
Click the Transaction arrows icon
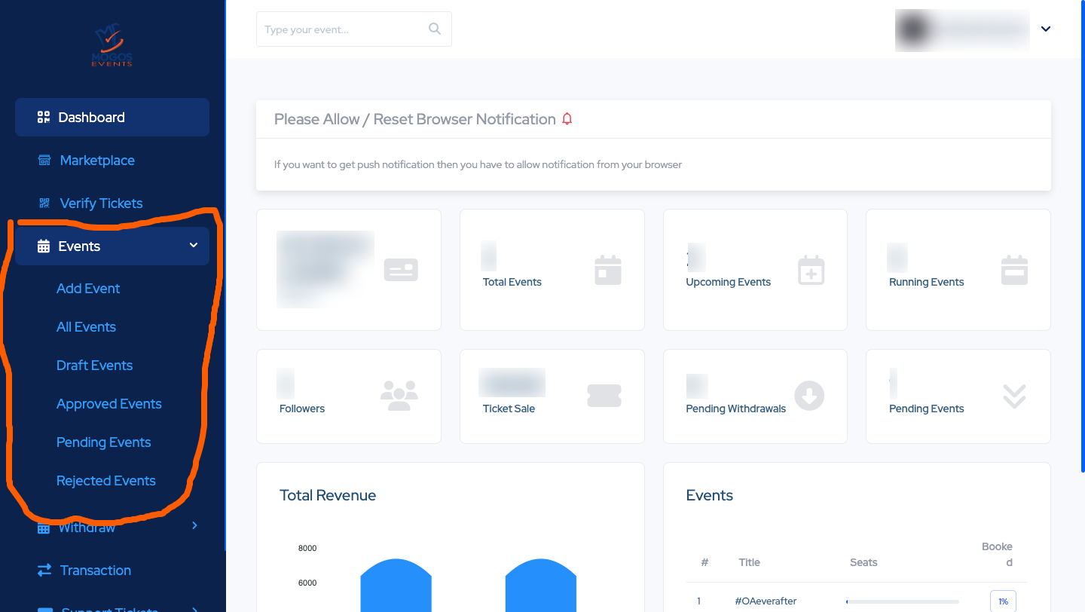[x=44, y=571]
